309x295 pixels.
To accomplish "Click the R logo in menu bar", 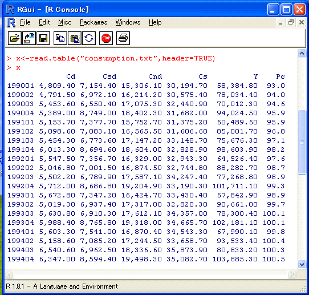I will click(11, 22).
